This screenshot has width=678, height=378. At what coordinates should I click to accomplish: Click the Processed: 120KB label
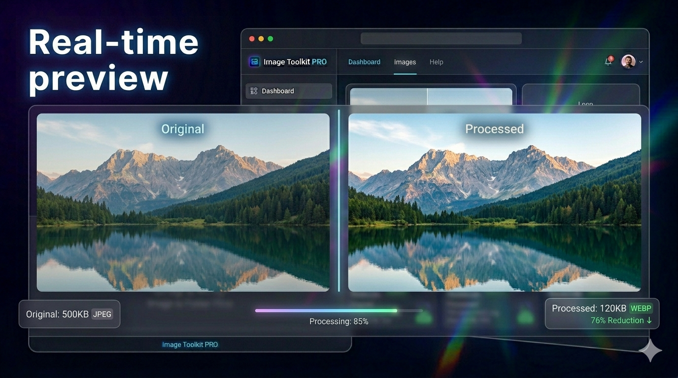pos(589,309)
